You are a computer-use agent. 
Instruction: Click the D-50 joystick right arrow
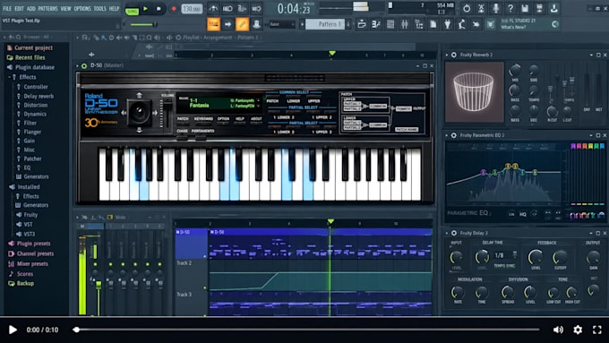click(x=155, y=113)
